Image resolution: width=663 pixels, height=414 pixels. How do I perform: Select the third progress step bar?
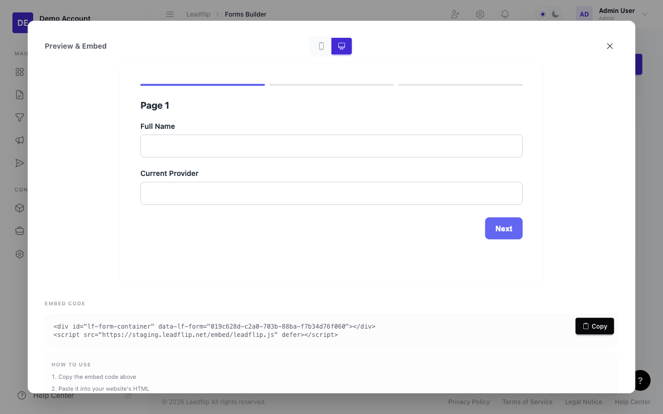pos(460,84)
